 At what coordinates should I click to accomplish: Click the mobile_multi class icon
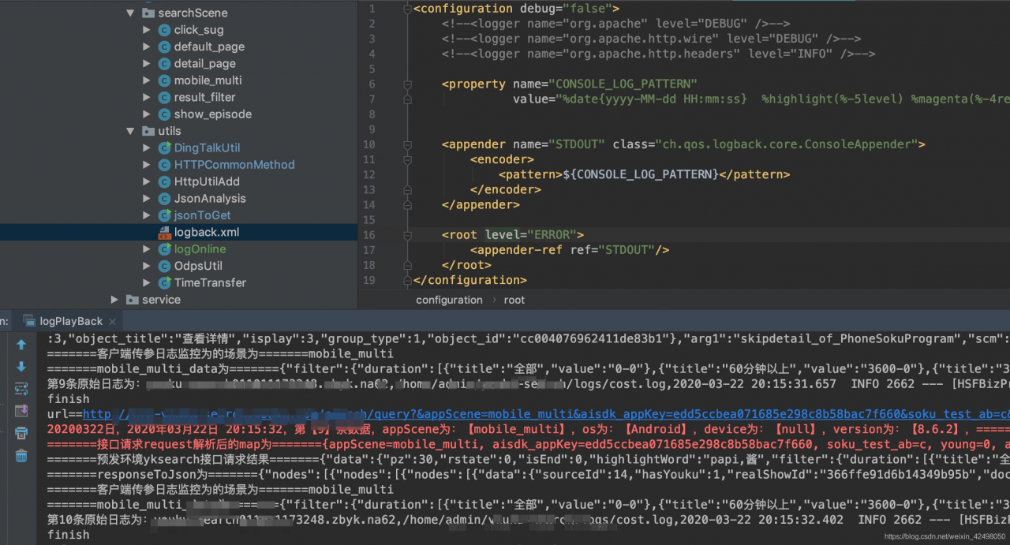[x=164, y=80]
